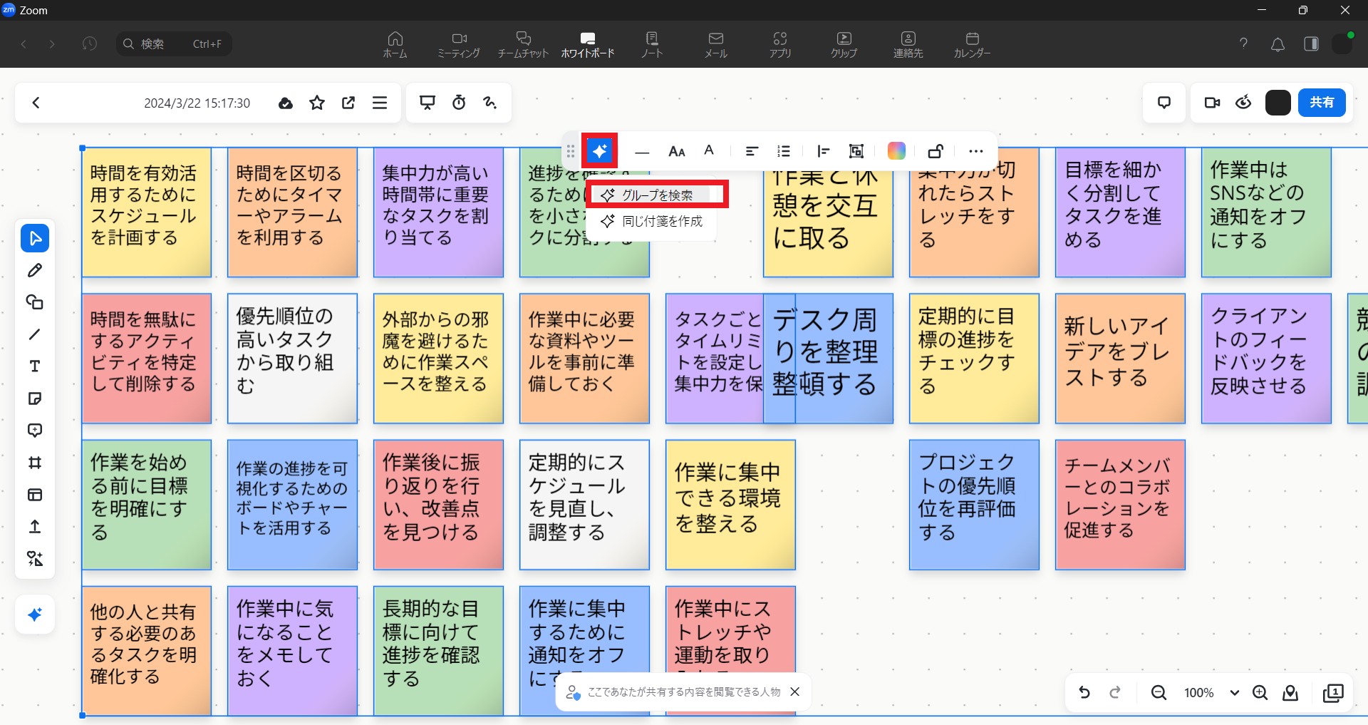
Task: Select グループを検索 from the AI menu
Action: pyautogui.click(x=656, y=195)
